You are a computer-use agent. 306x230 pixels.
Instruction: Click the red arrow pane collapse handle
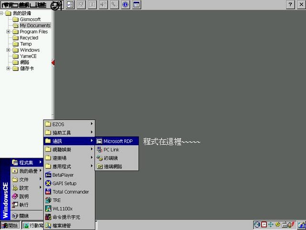click(53, 62)
